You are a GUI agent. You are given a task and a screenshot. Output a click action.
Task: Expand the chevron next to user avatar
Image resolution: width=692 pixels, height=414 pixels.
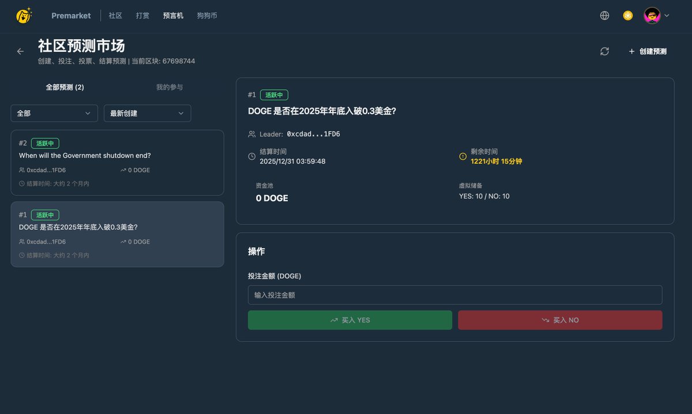coord(667,16)
